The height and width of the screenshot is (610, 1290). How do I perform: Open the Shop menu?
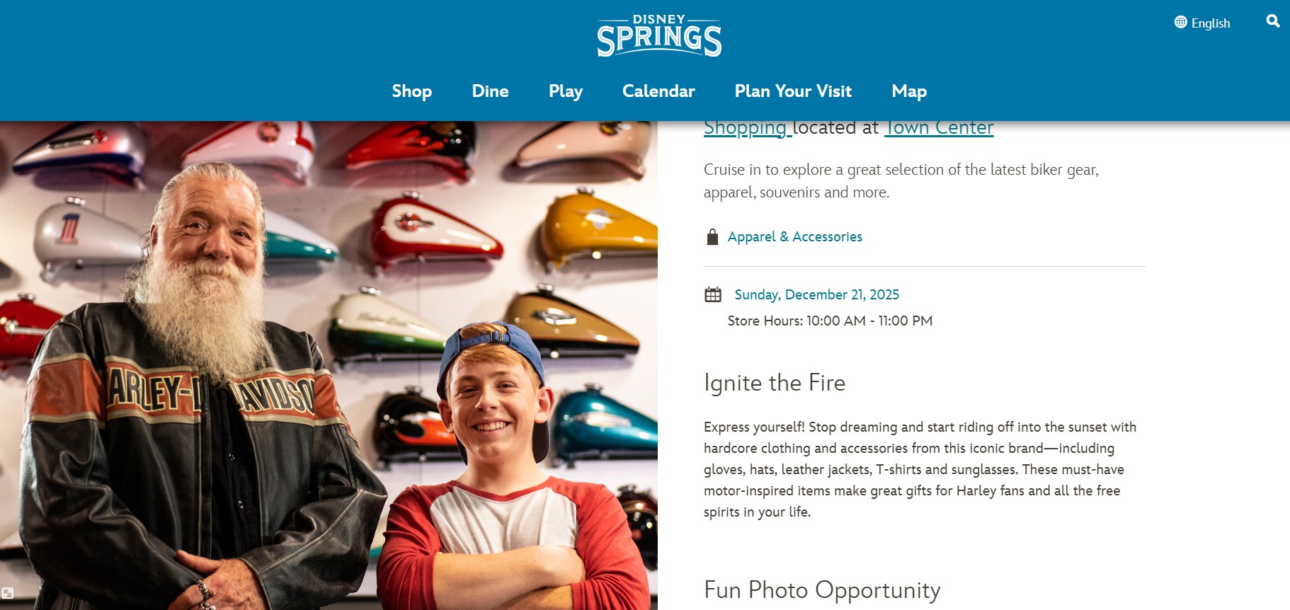[412, 91]
